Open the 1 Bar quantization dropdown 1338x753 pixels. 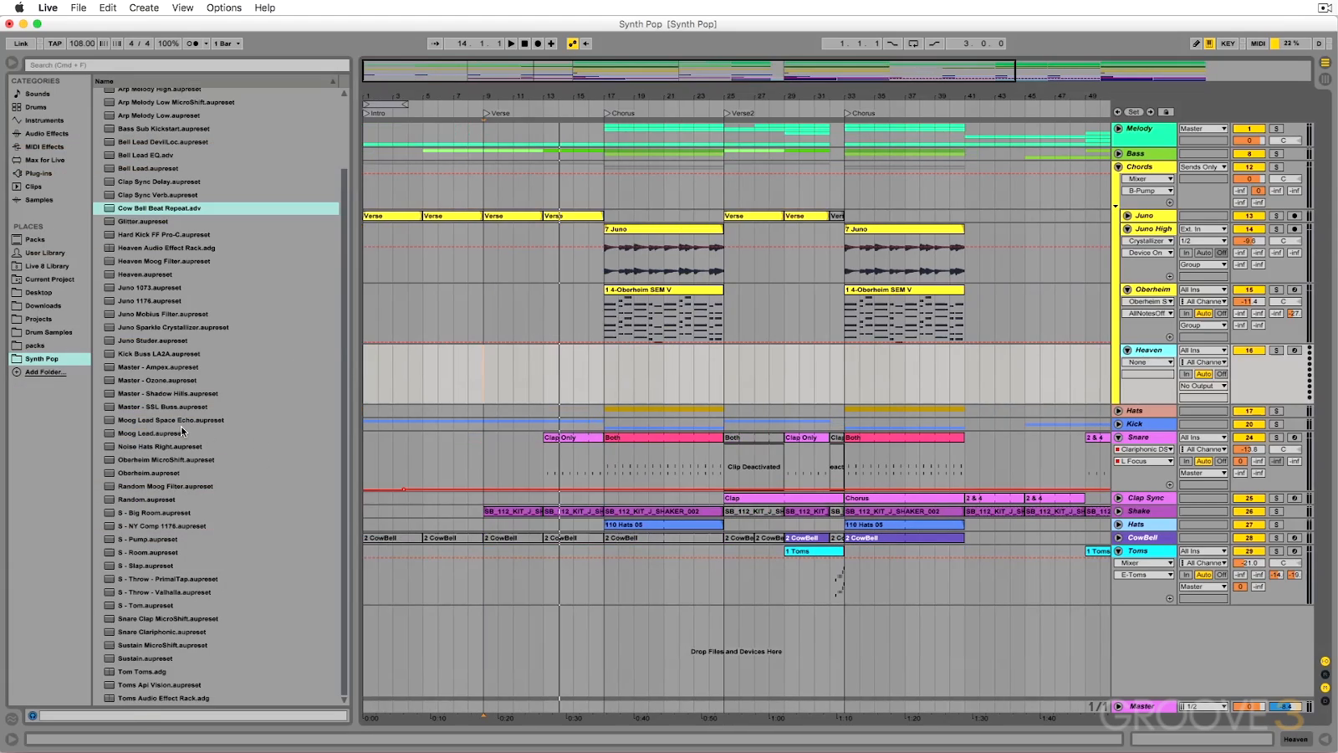tap(227, 44)
